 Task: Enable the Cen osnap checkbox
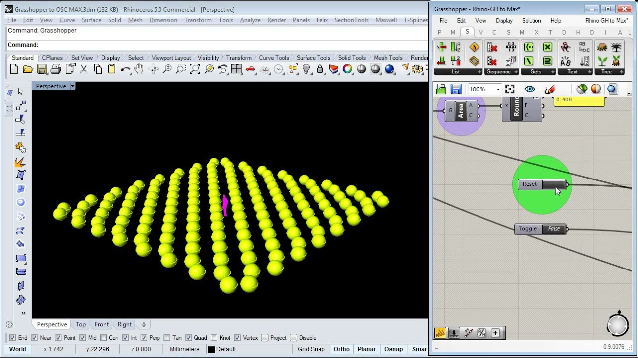(x=103, y=338)
